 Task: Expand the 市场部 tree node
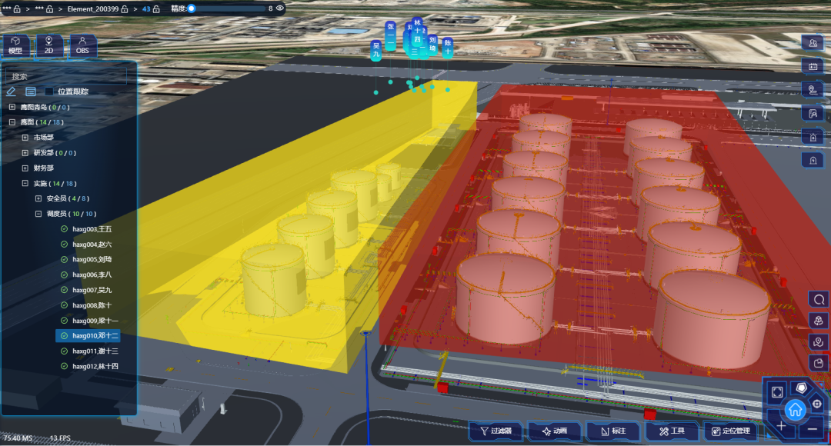click(25, 137)
